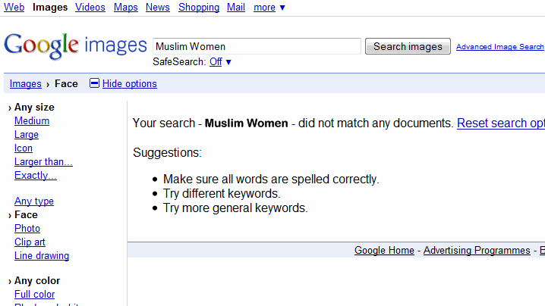Open News from the top bar
545x306 pixels.
pyautogui.click(x=158, y=8)
